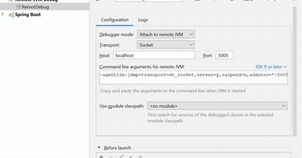
Task: Click the Host label
Action: [x=105, y=56]
